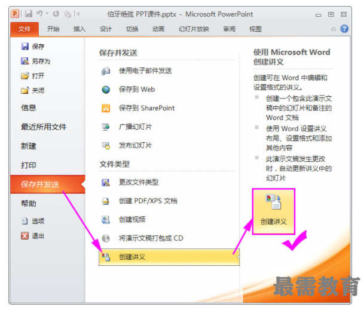Choose 将演示文稿打包成 CD option text
The width and height of the screenshot is (364, 310).
(151, 238)
